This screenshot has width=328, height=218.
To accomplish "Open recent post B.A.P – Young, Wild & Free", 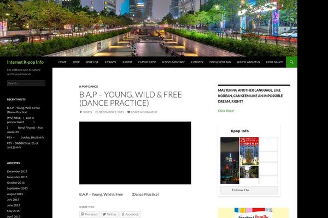I will coord(24,110).
